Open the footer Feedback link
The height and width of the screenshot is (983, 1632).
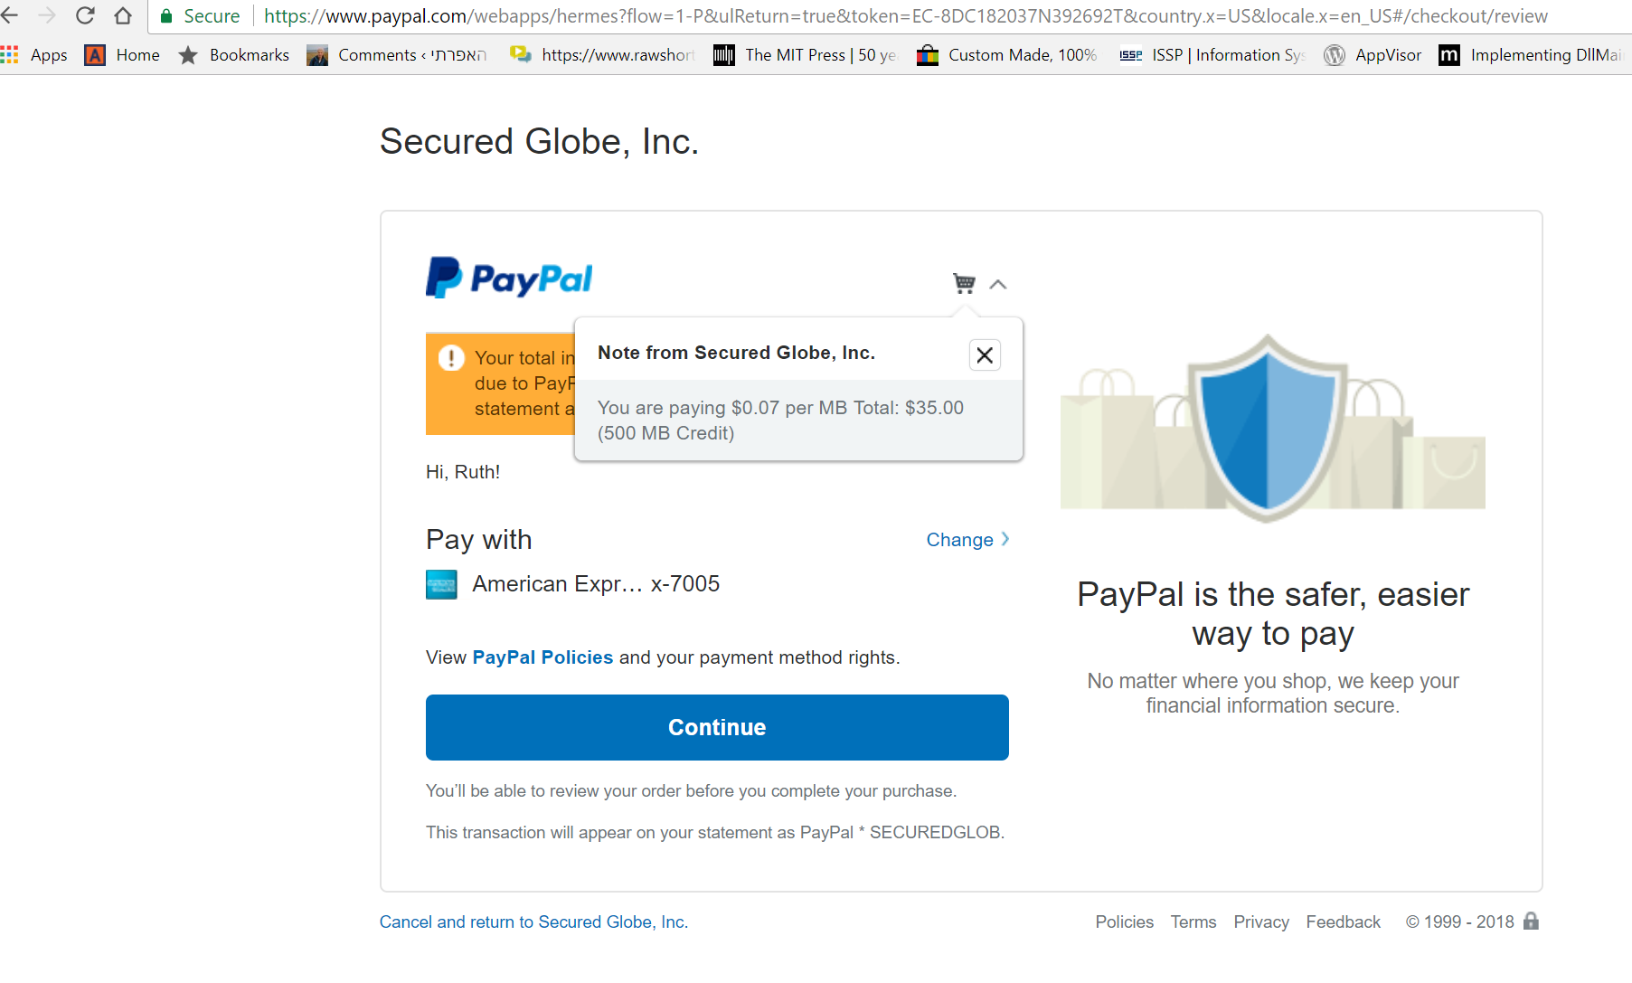[1343, 922]
